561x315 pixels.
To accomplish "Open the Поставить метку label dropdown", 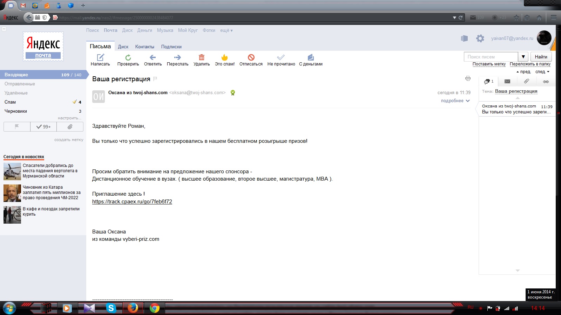I will pyautogui.click(x=489, y=64).
